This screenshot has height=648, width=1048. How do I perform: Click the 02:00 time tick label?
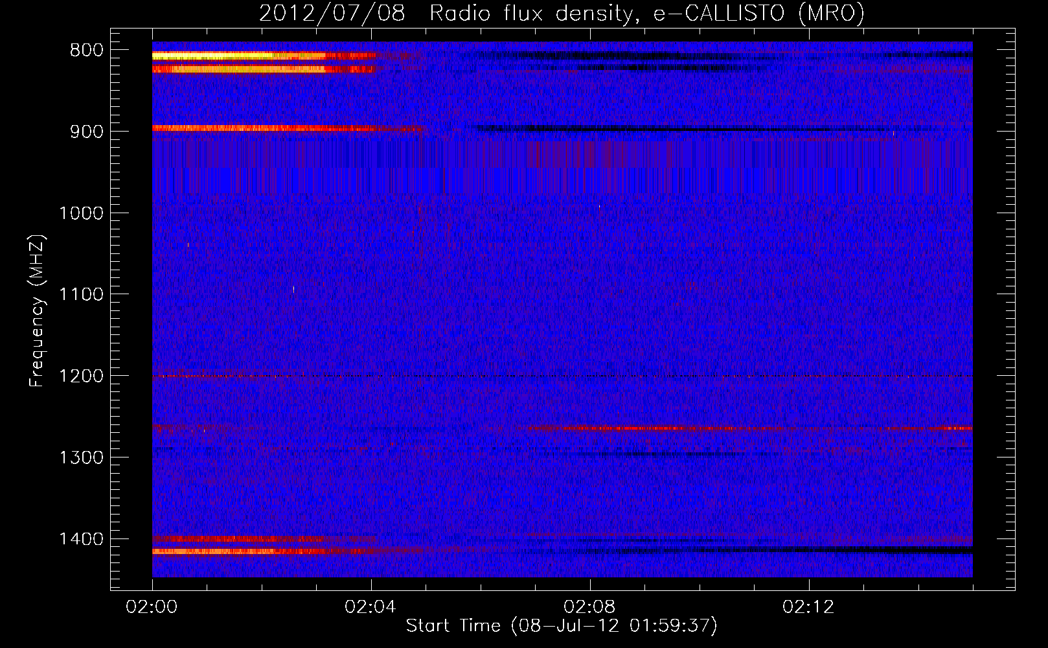(x=152, y=607)
